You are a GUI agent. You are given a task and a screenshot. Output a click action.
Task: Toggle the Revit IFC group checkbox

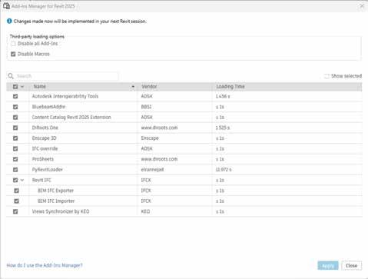pyautogui.click(x=15, y=180)
